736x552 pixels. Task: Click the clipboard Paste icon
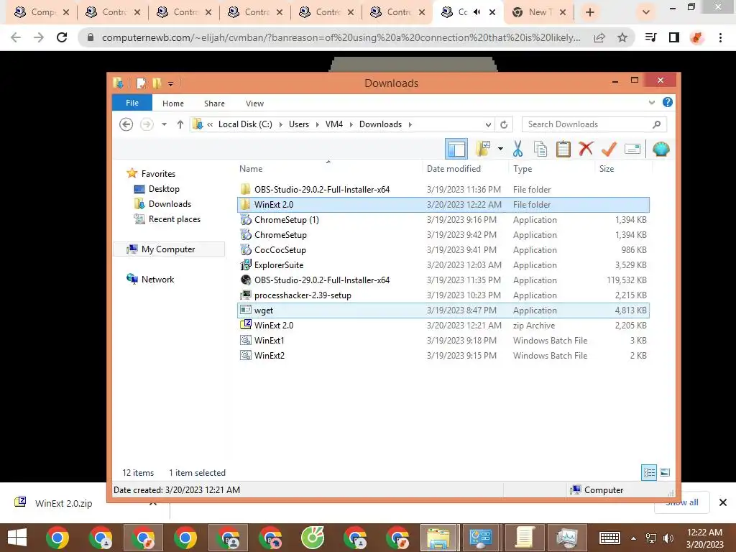[x=563, y=149]
